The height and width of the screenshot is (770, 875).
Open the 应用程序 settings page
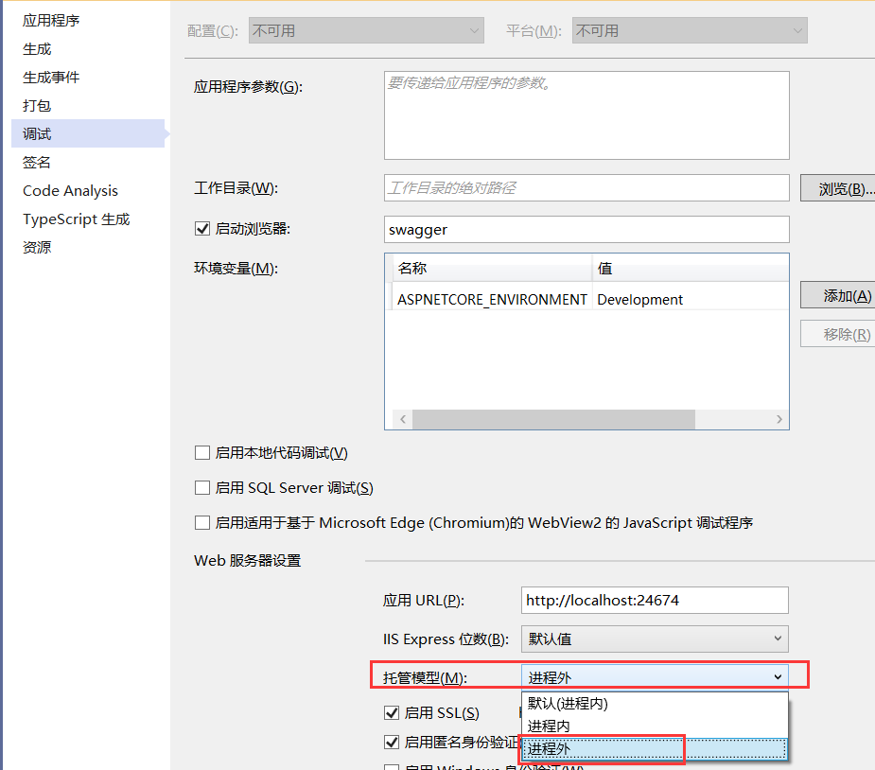50,20
